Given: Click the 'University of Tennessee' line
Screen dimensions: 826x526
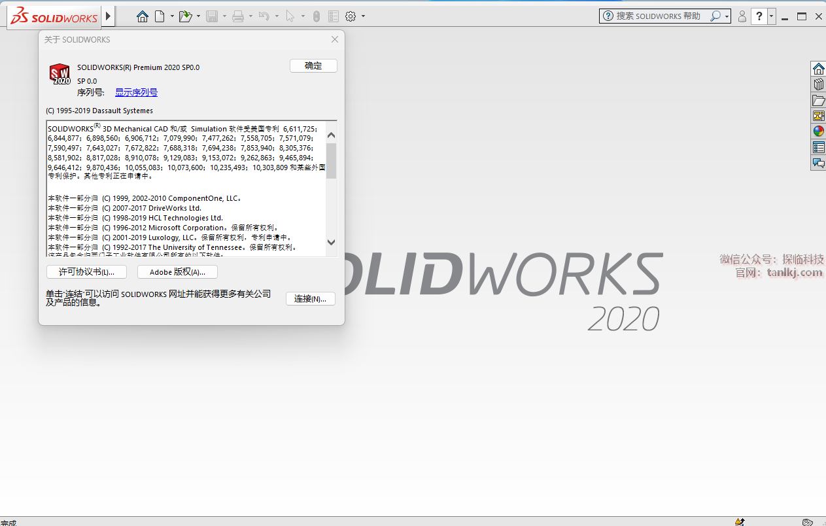Looking at the screenshot, I should [x=172, y=247].
